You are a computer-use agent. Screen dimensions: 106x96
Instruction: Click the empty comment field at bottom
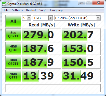53,88
